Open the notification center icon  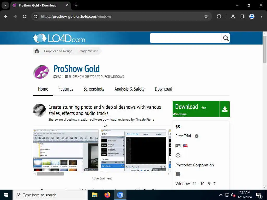[x=259, y=195]
